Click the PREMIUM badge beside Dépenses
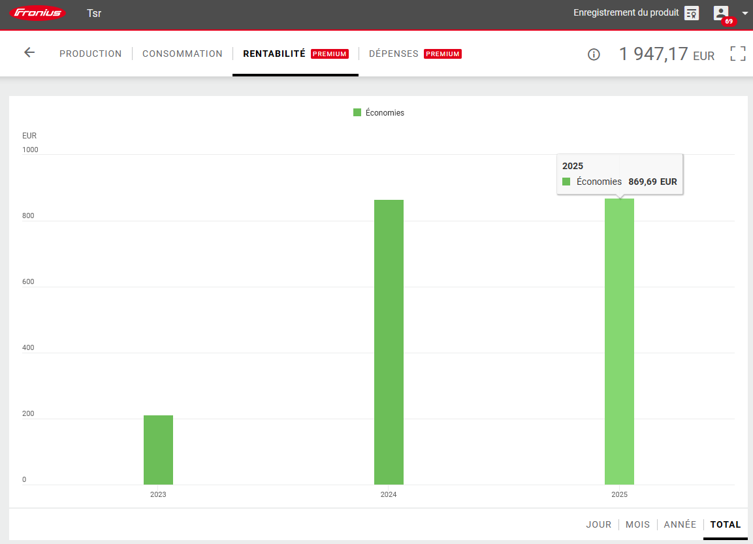This screenshot has width=753, height=544. click(x=443, y=54)
